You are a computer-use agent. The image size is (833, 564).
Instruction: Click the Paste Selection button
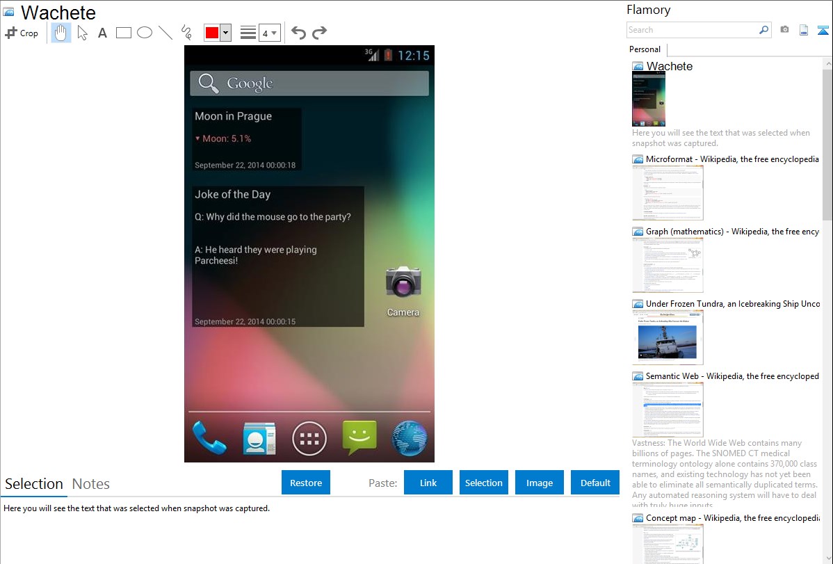point(483,483)
